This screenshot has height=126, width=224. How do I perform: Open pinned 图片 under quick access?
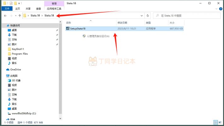coord(14,44)
